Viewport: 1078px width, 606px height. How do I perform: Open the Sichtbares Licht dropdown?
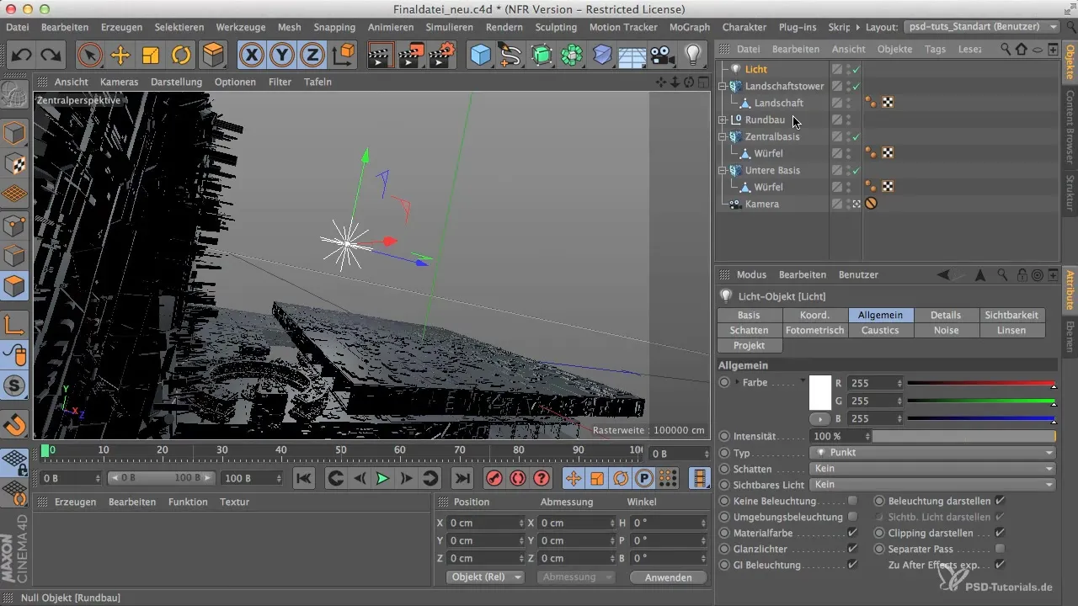tap(931, 484)
